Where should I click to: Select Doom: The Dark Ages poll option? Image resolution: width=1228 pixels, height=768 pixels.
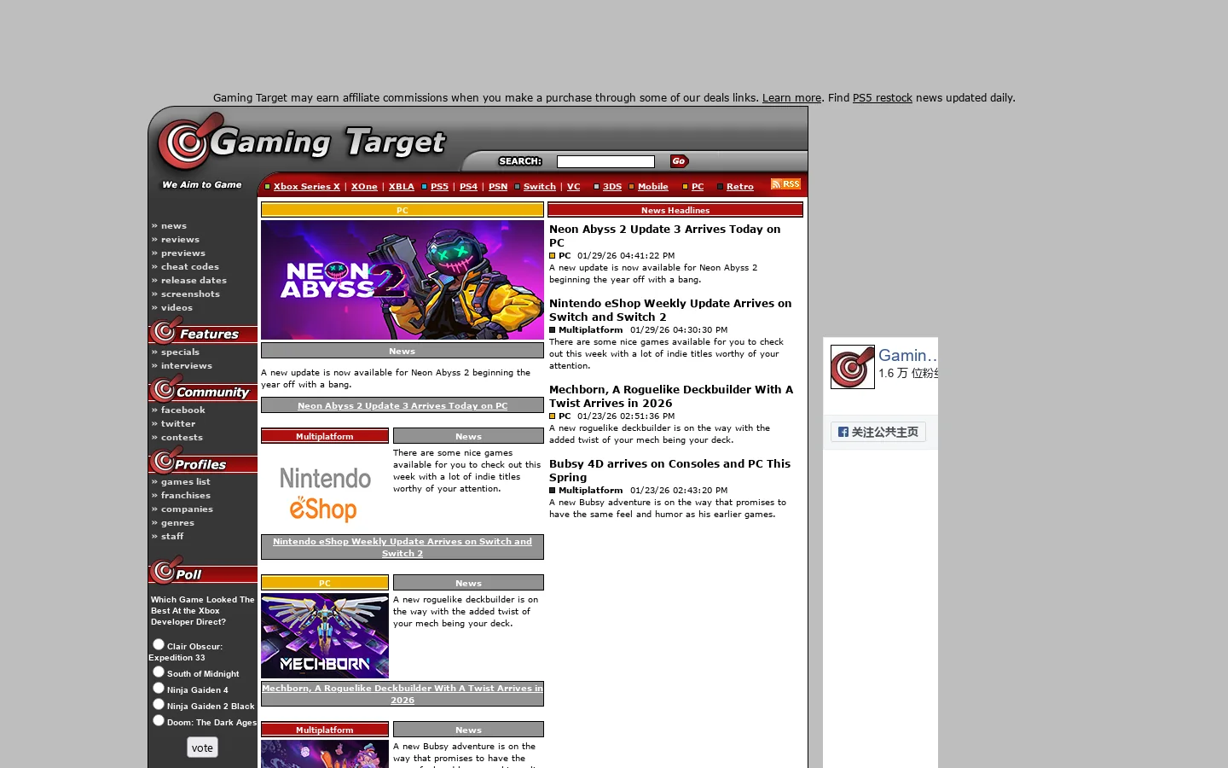point(159,720)
